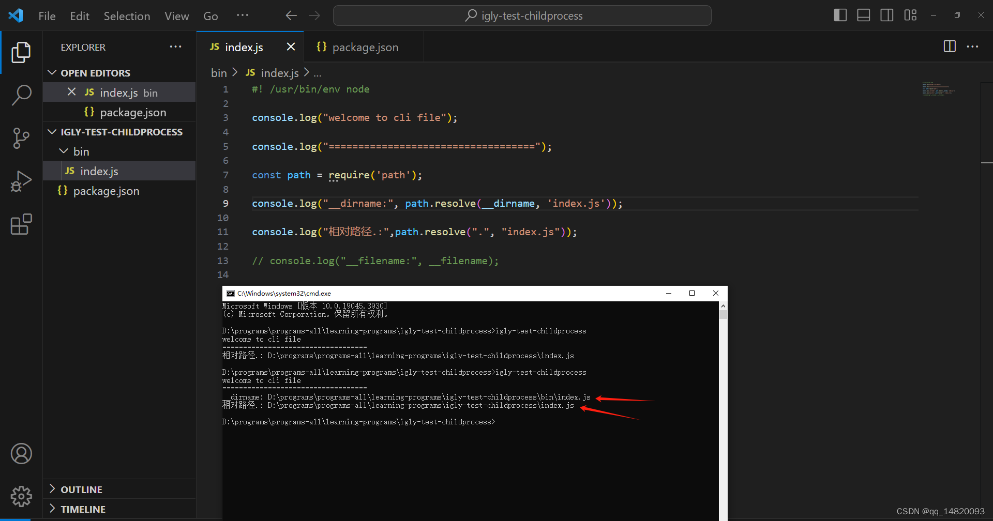Click the back navigation arrow
The image size is (993, 521).
[291, 16]
